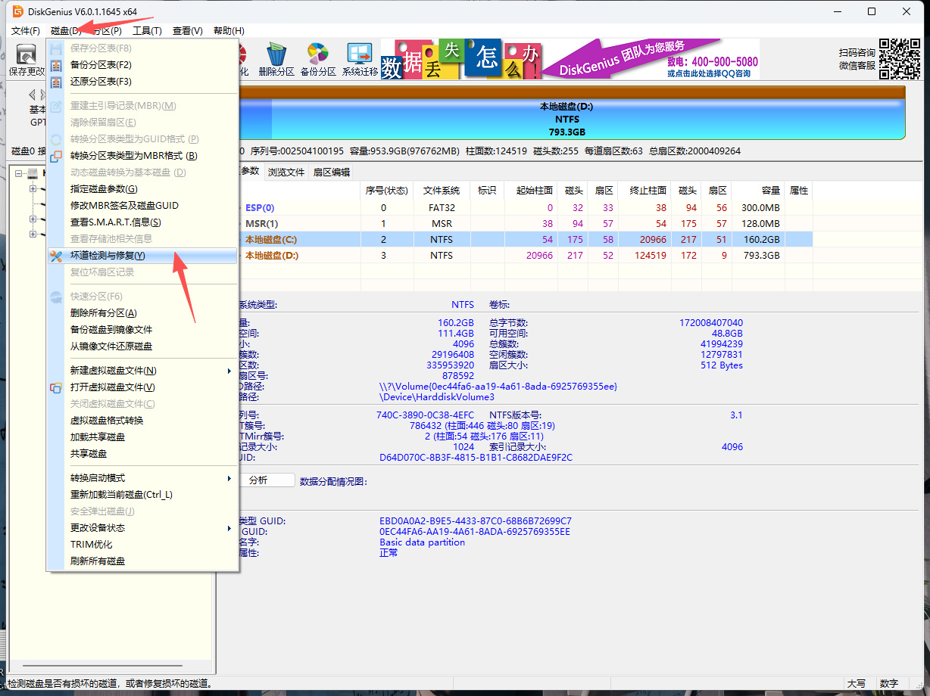
Task: Click the \Device\HarddiskVolume3 path value
Action: pyautogui.click(x=437, y=396)
